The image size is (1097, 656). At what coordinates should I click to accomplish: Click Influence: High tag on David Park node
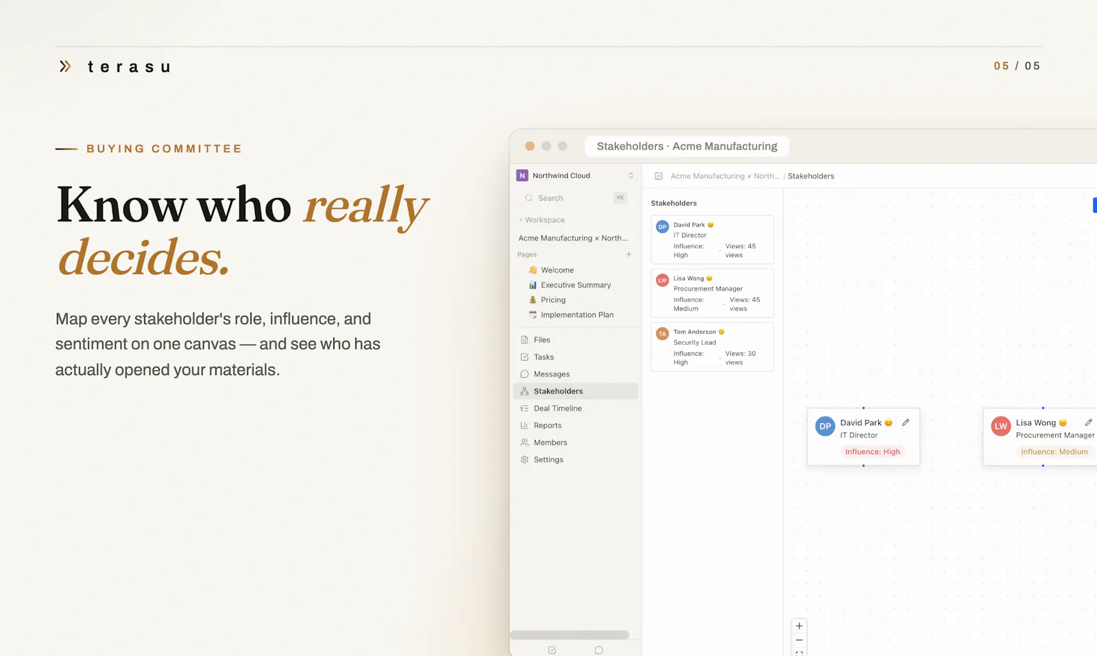872,452
